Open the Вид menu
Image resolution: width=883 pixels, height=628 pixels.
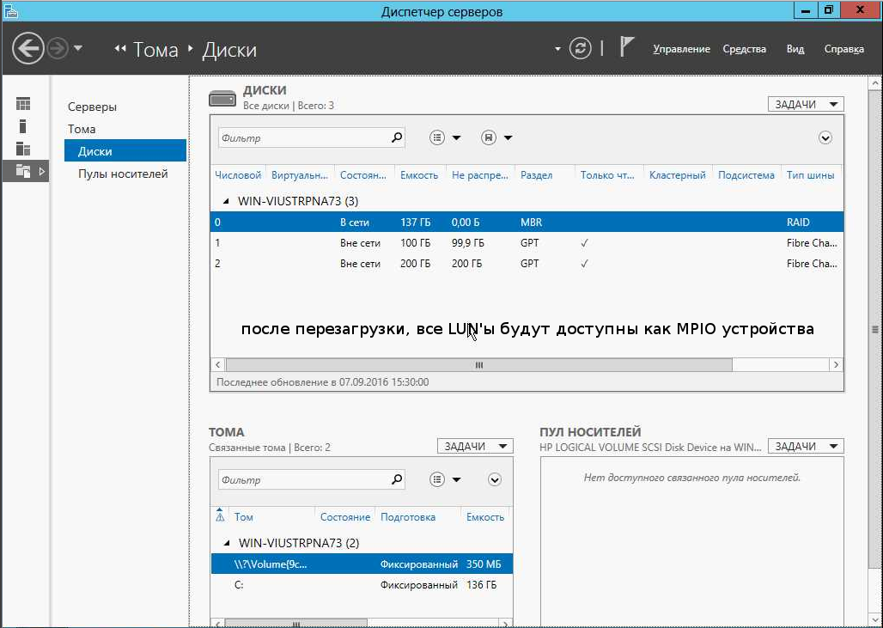pyautogui.click(x=795, y=49)
